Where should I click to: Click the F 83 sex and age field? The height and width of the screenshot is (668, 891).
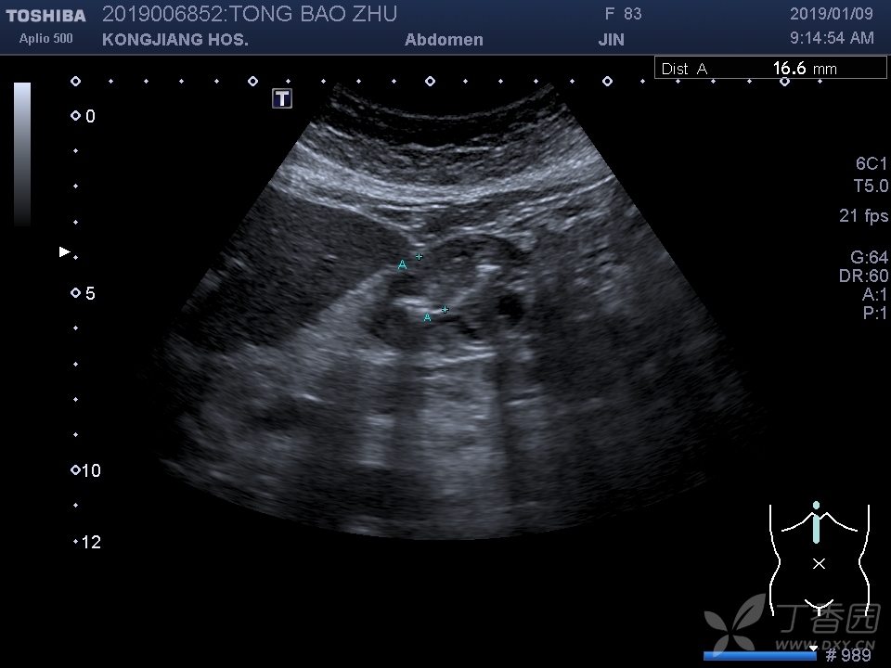coord(624,14)
